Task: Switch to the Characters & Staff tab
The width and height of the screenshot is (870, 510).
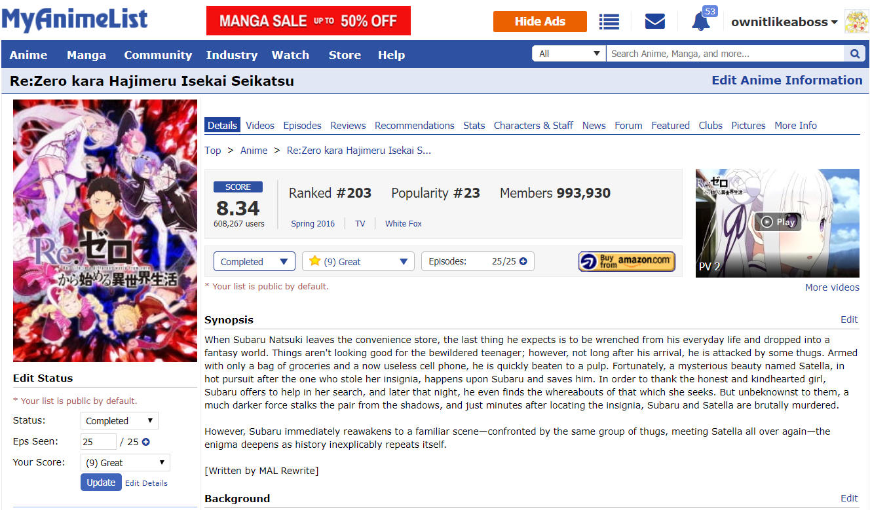Action: click(533, 125)
